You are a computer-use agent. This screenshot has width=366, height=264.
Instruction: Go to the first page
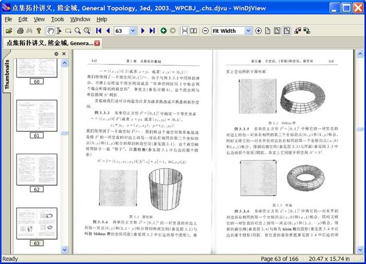pyautogui.click(x=99, y=30)
